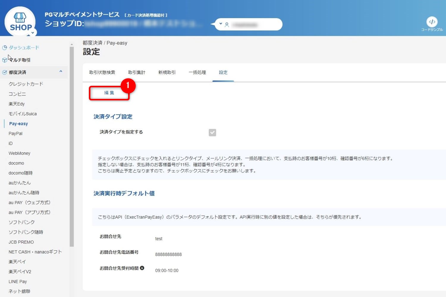
Task: Switch to the 一括処理 tab
Action: point(197,72)
